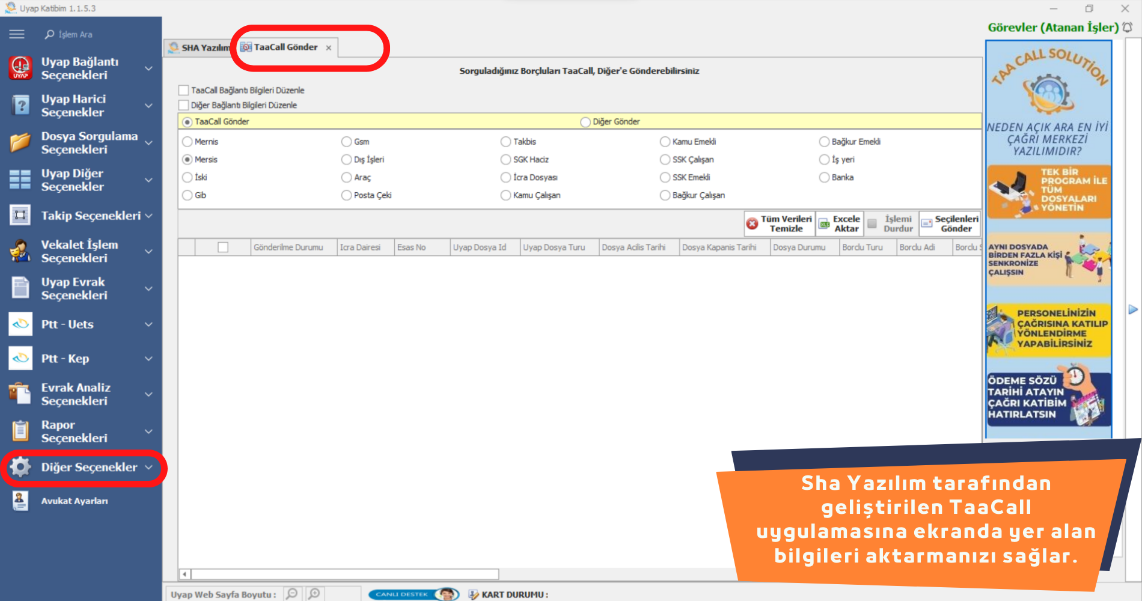
Task: Click the Ptt - Uets icon
Action: (20, 324)
